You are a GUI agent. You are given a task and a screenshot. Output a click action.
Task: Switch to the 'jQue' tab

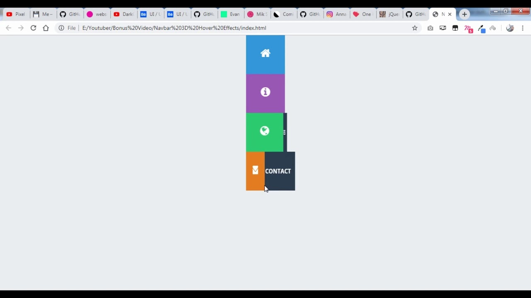(389, 14)
